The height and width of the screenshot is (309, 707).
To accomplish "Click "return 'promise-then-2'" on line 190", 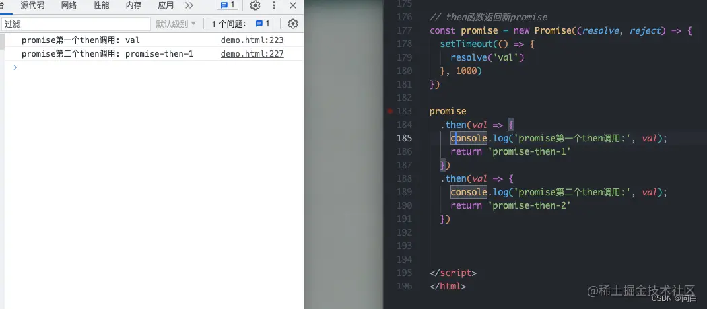I will (511, 206).
